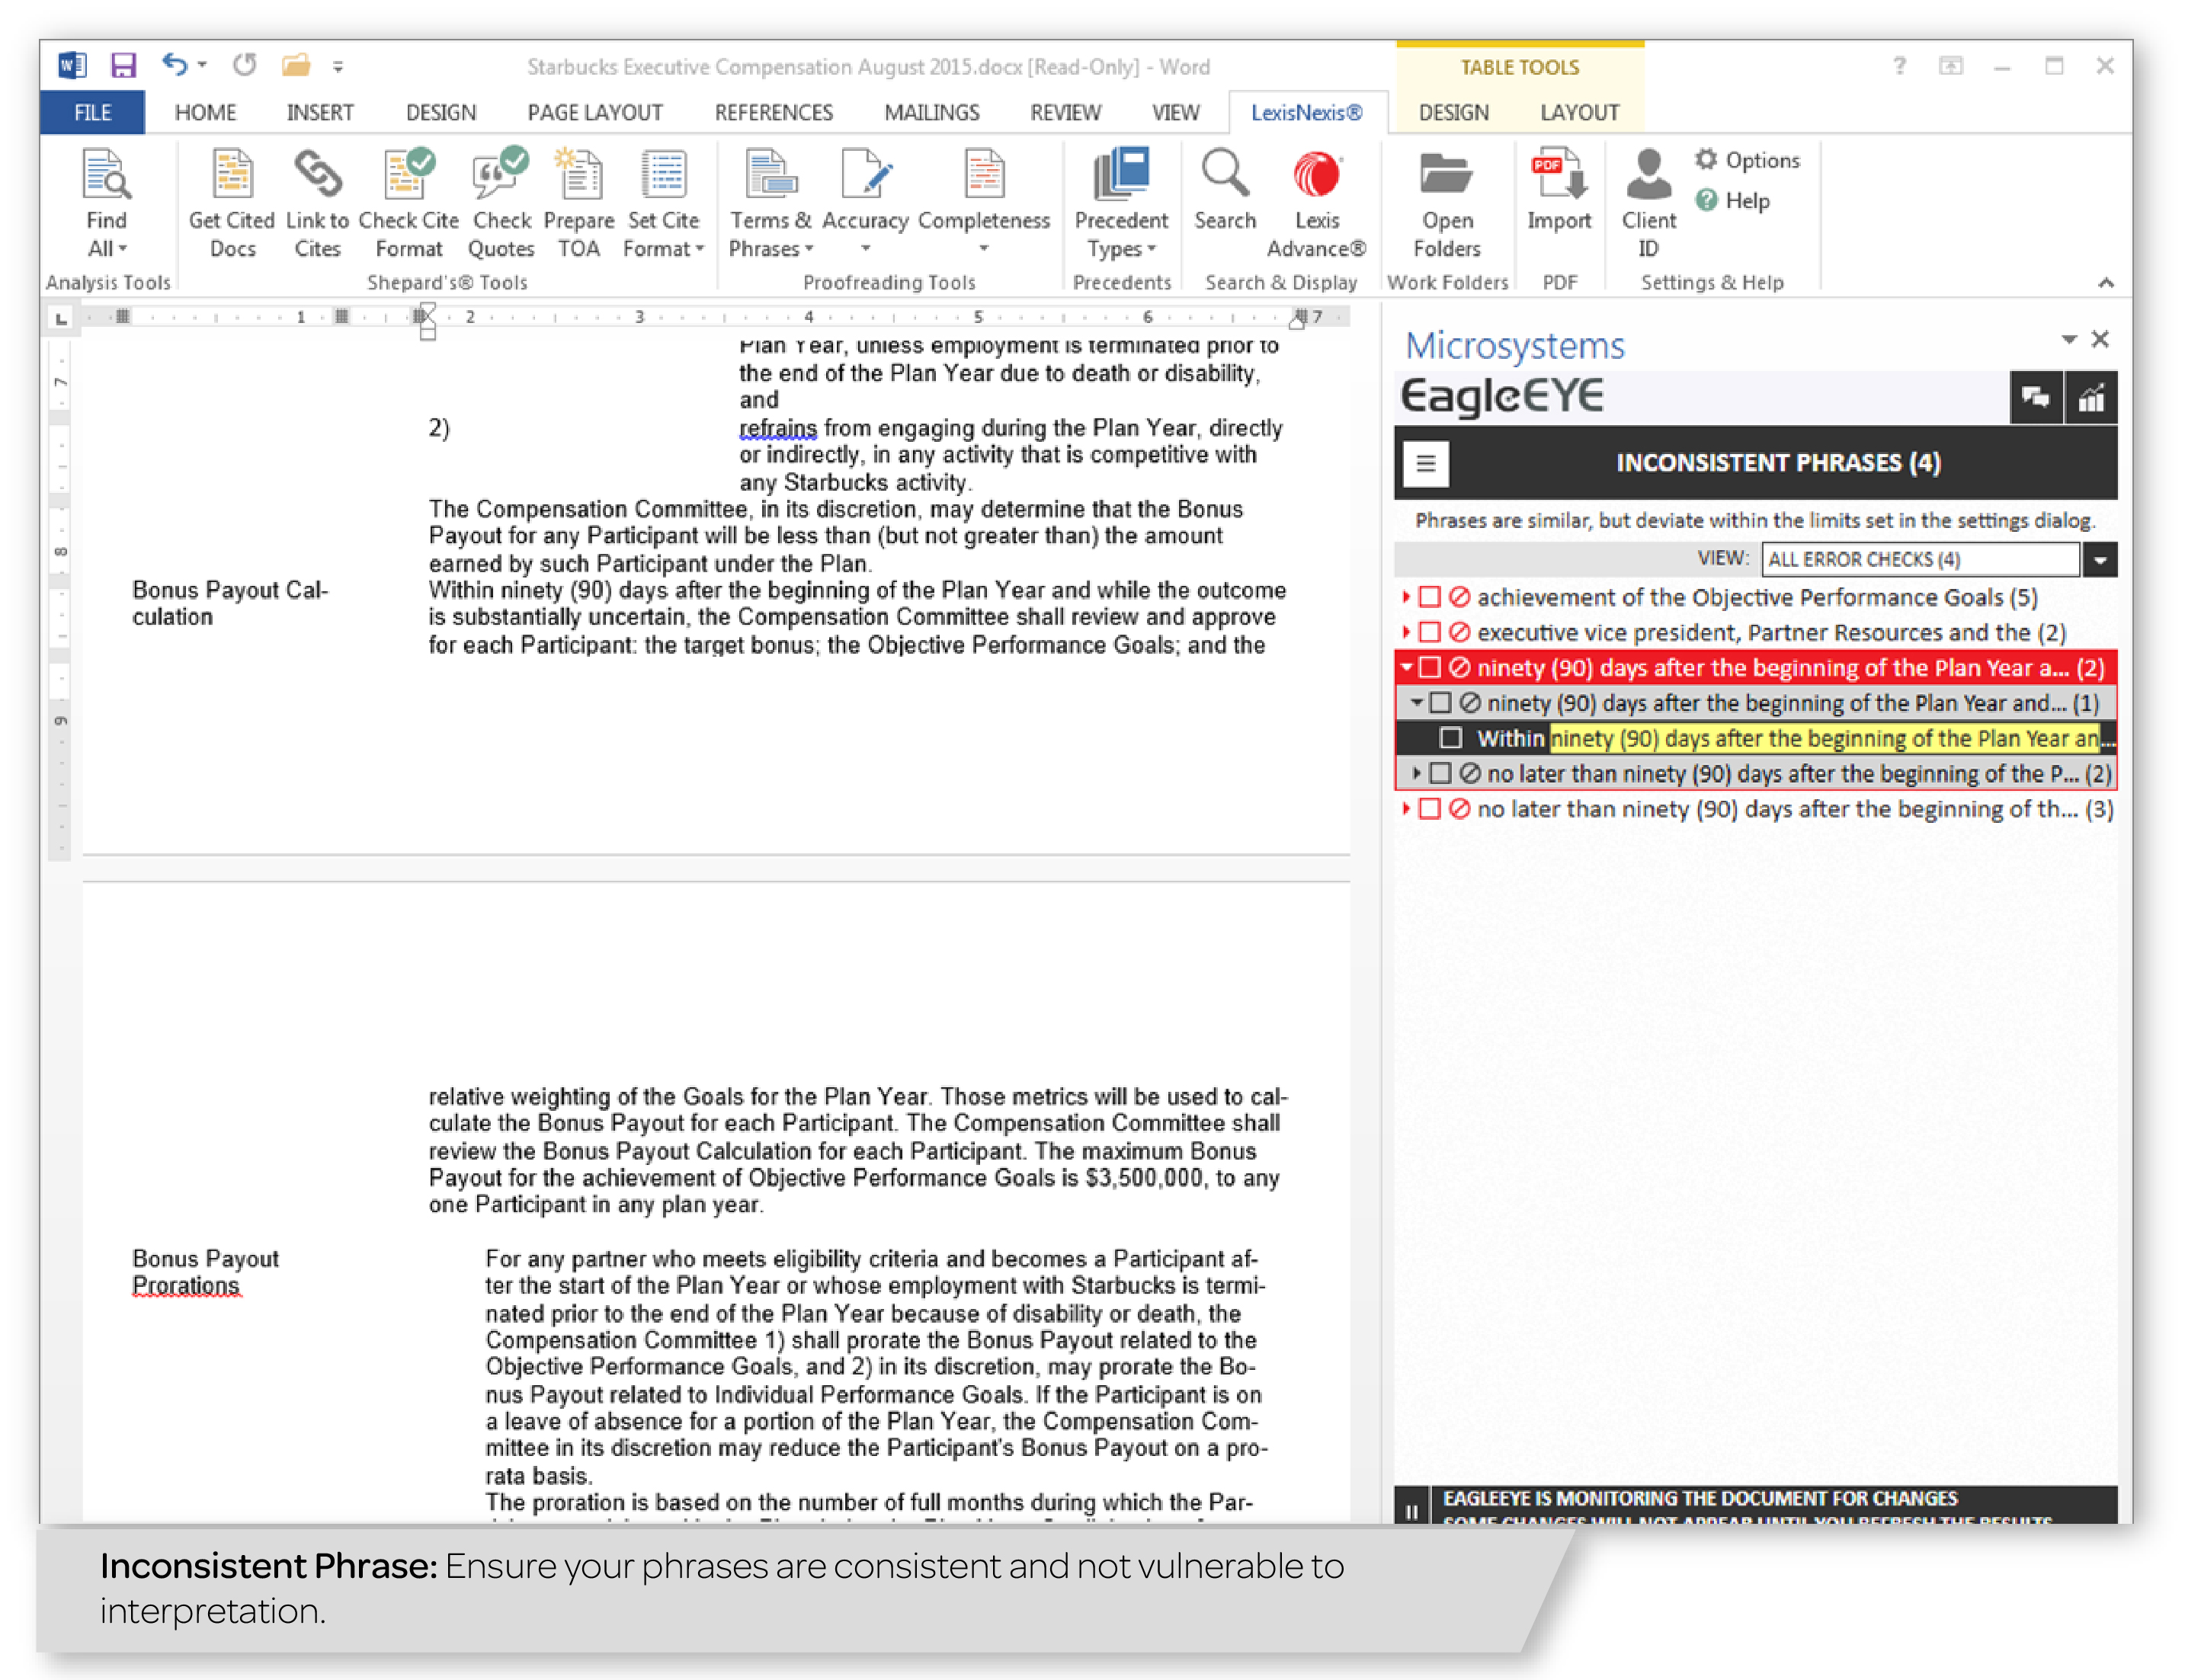This screenshot has height=1680, width=2185.
Task: Open EagleEye statistics chart icon
Action: [x=2091, y=398]
